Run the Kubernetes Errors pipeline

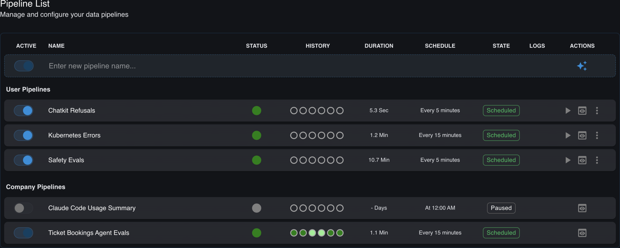pyautogui.click(x=568, y=135)
